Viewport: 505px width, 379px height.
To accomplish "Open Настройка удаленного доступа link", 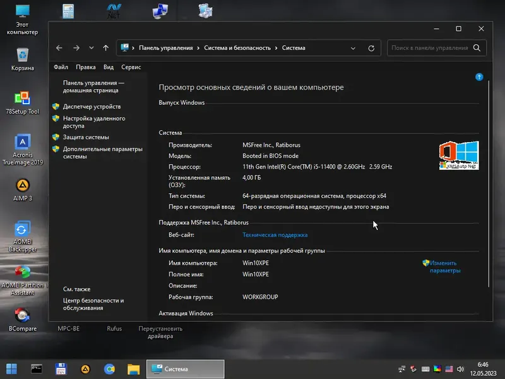I will point(94,122).
